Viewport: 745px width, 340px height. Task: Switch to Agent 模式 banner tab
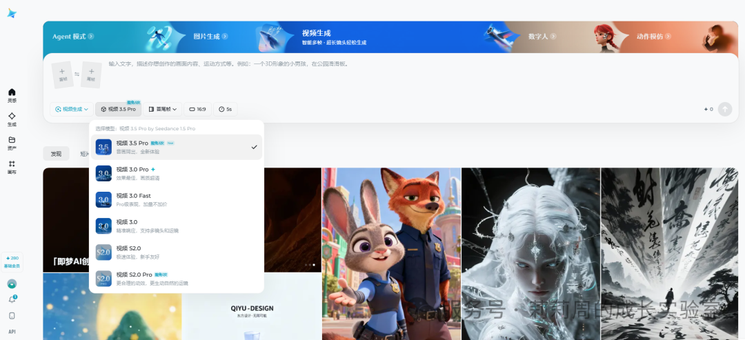73,37
